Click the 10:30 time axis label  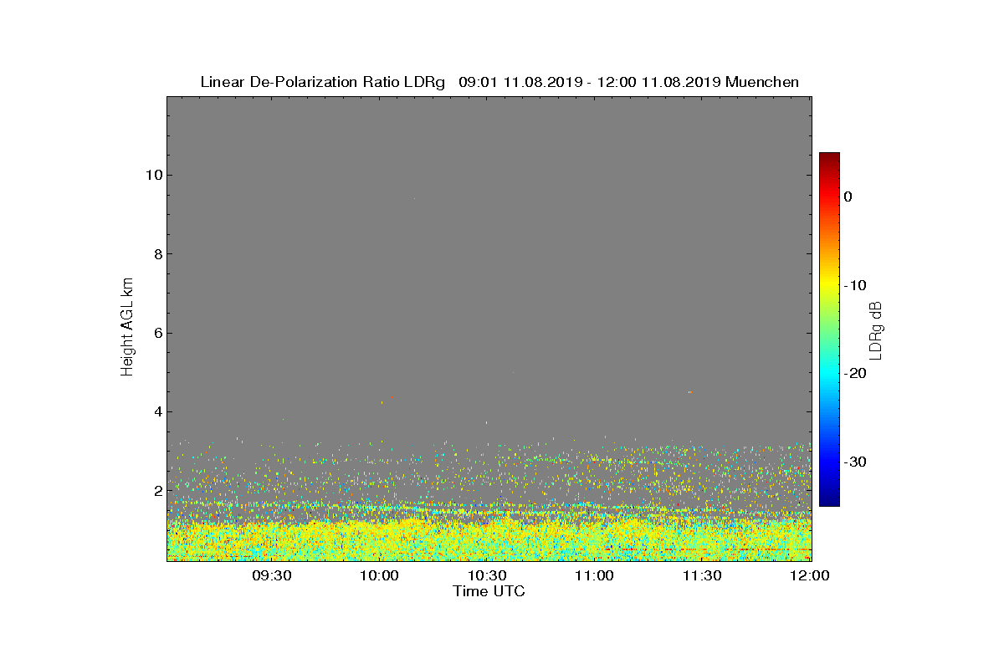click(488, 575)
